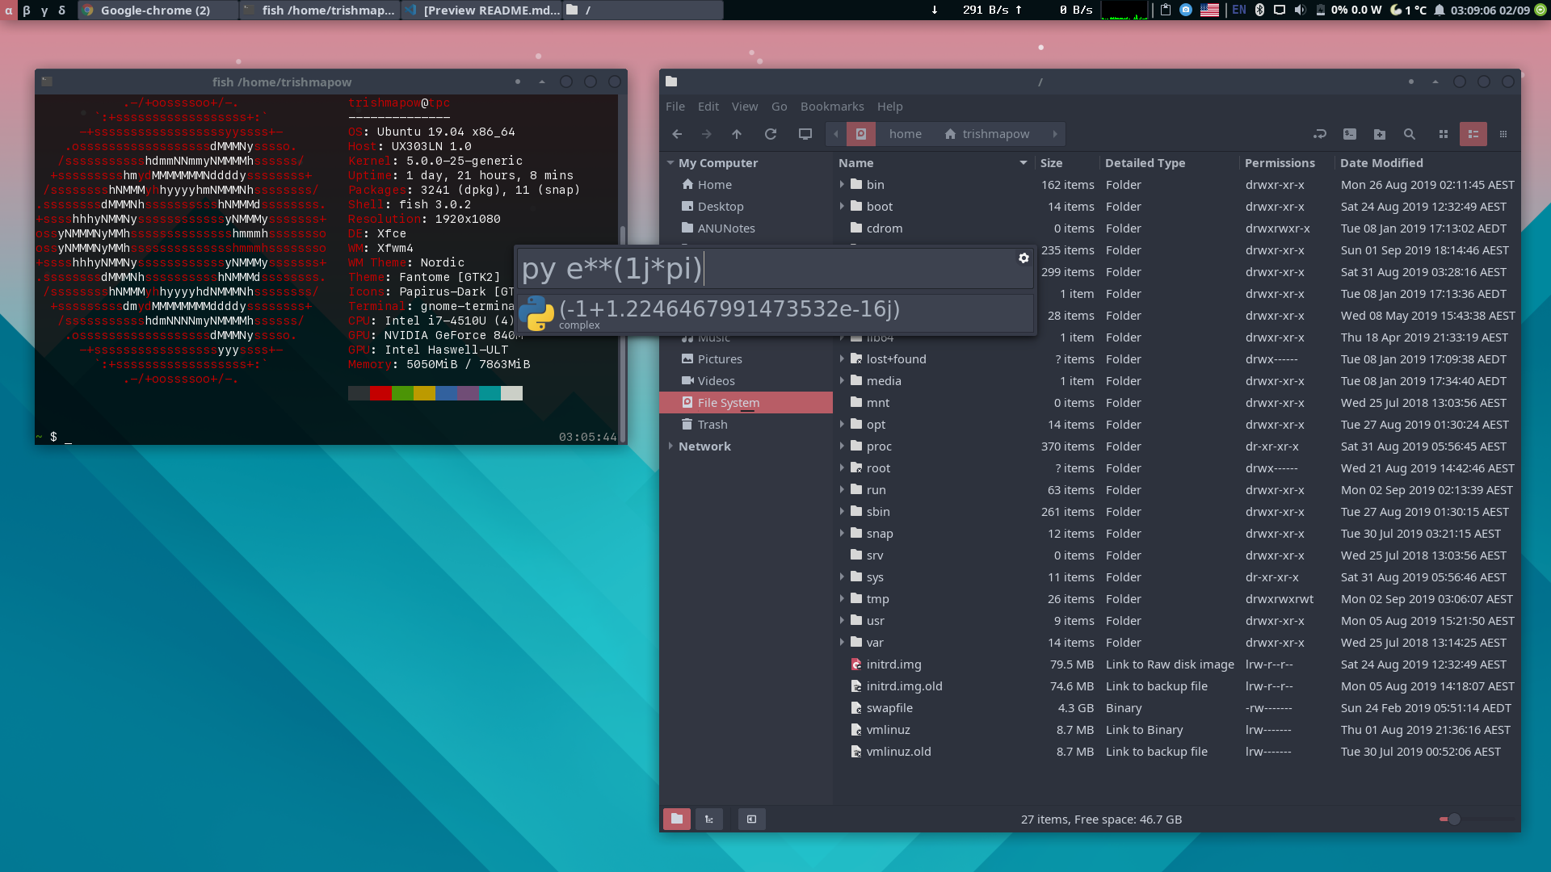
Task: Open the launcher settings gear icon
Action: [x=1023, y=258]
